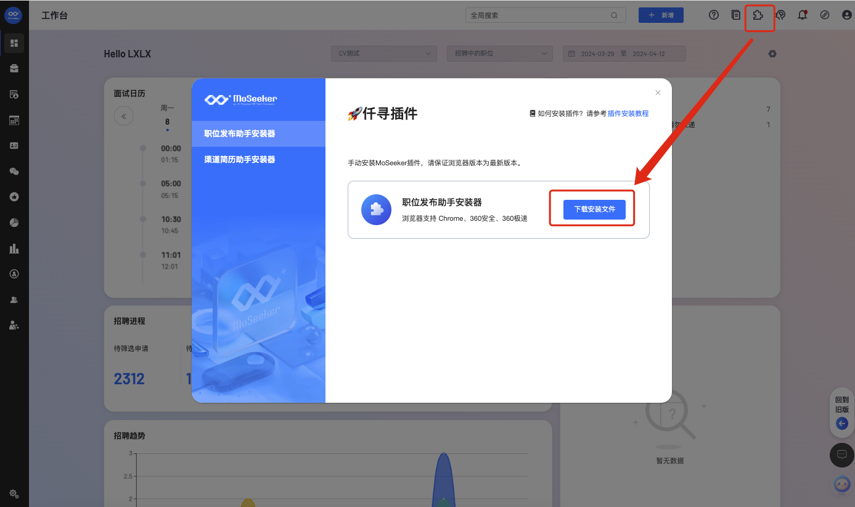This screenshot has height=507, width=855.
Task: Expand the 招聘中的职位 dropdown
Action: click(499, 54)
